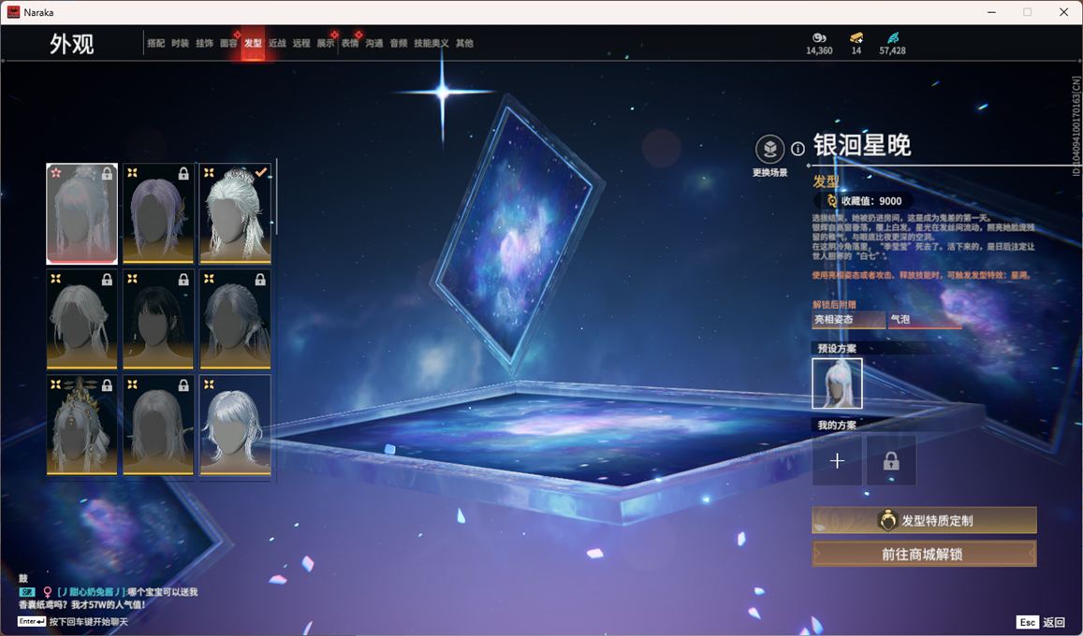The width and height of the screenshot is (1083, 636).
Task: Open the 亮相姿态 unlock bonus
Action: click(x=848, y=319)
